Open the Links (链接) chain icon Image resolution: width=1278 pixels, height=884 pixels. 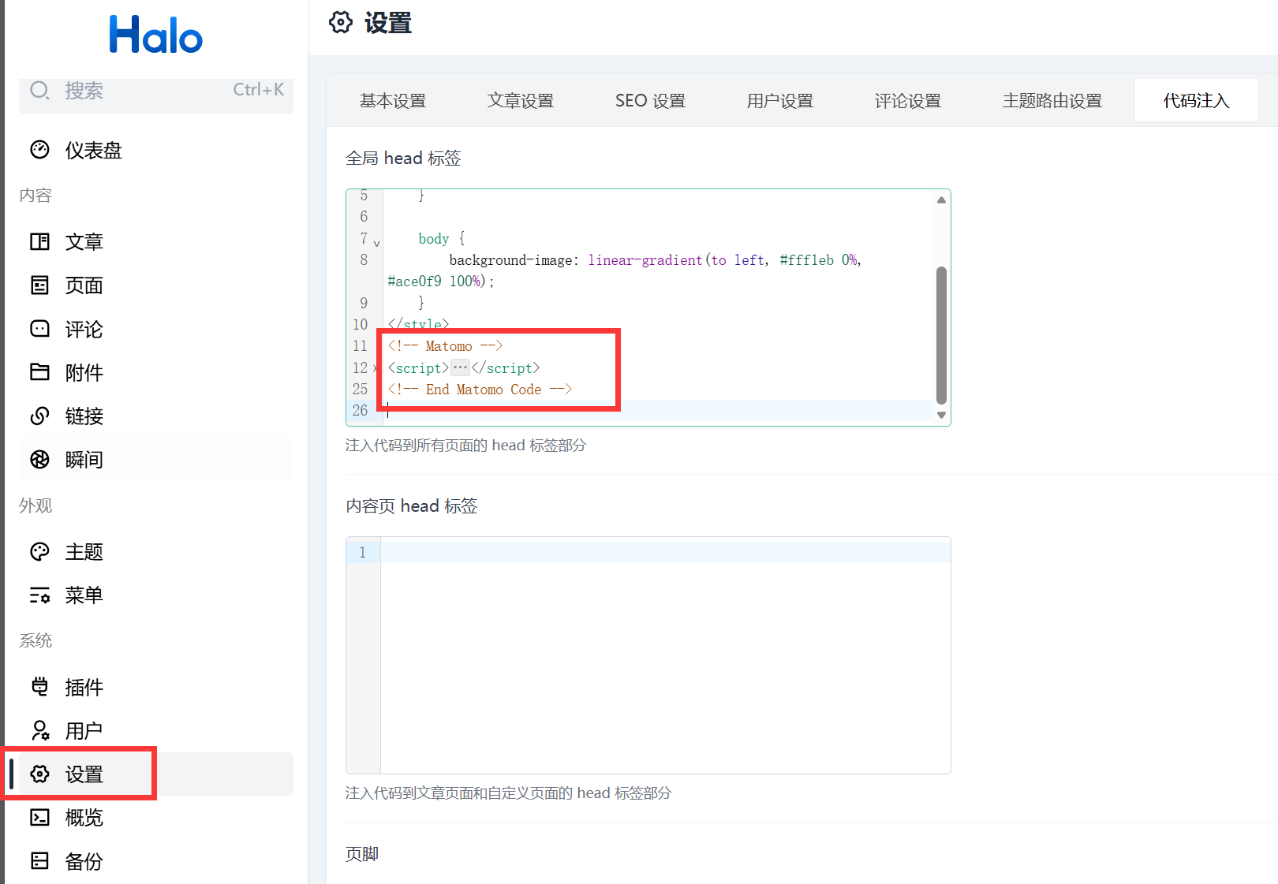point(39,416)
